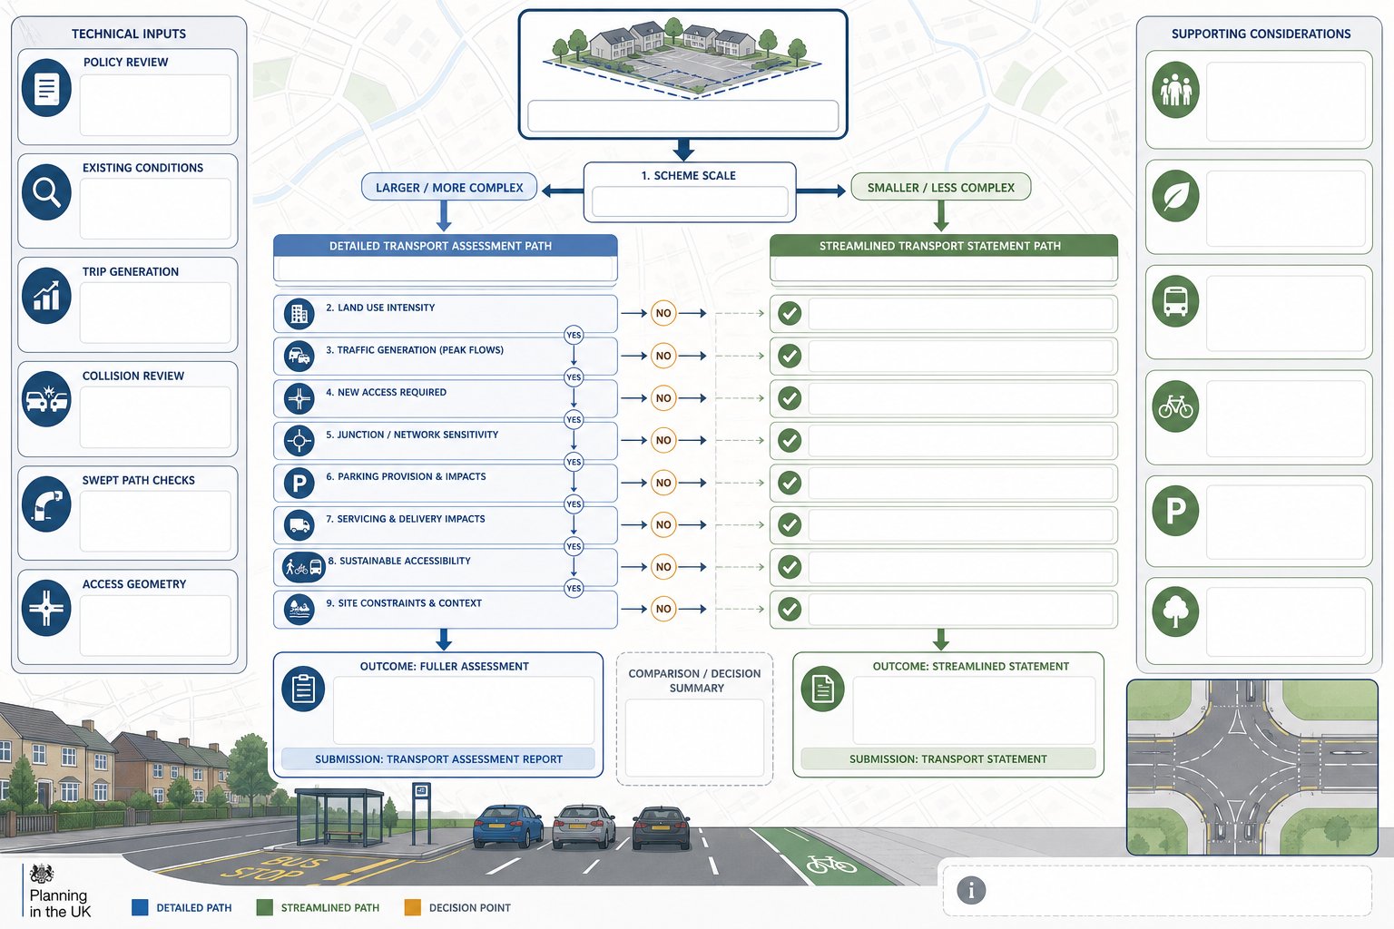Viewport: 1394px width, 929px height.
Task: Toggle the checkmark beside Servicing & Delivery row
Action: (x=790, y=525)
